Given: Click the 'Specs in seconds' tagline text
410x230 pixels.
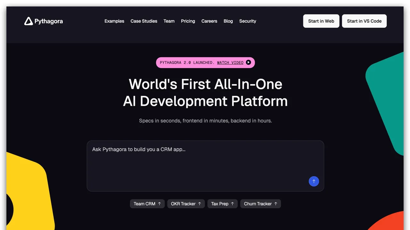Looking at the screenshot, I should (205, 121).
